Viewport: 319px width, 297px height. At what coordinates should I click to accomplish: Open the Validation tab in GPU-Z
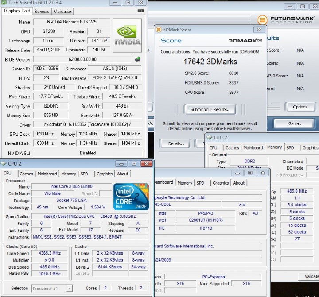click(63, 12)
